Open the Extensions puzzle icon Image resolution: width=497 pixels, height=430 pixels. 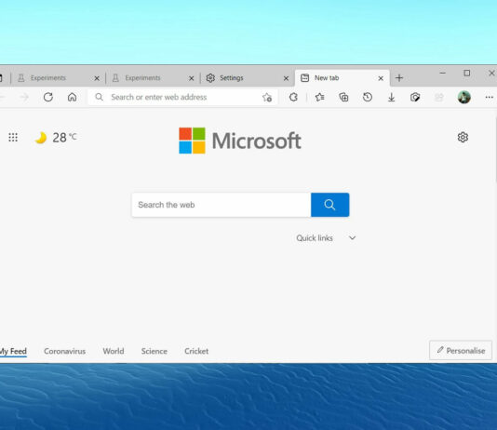click(293, 97)
